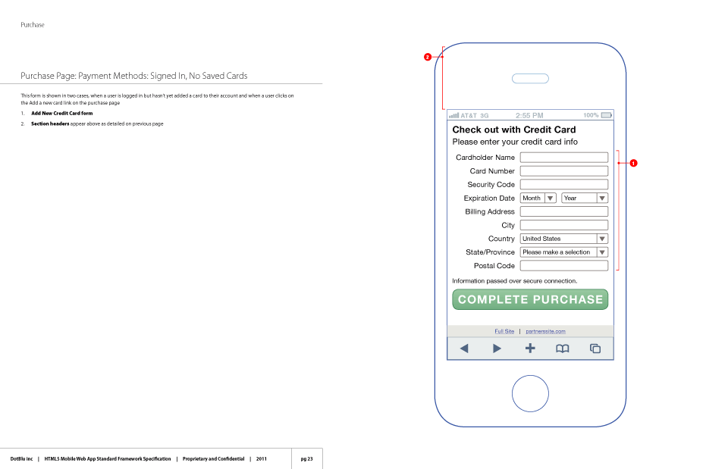Click the annotation marker numbered 1
The image size is (728, 469).
coord(633,163)
